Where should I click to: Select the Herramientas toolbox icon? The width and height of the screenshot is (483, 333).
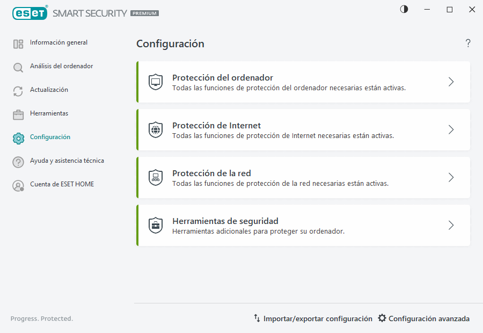click(x=18, y=114)
